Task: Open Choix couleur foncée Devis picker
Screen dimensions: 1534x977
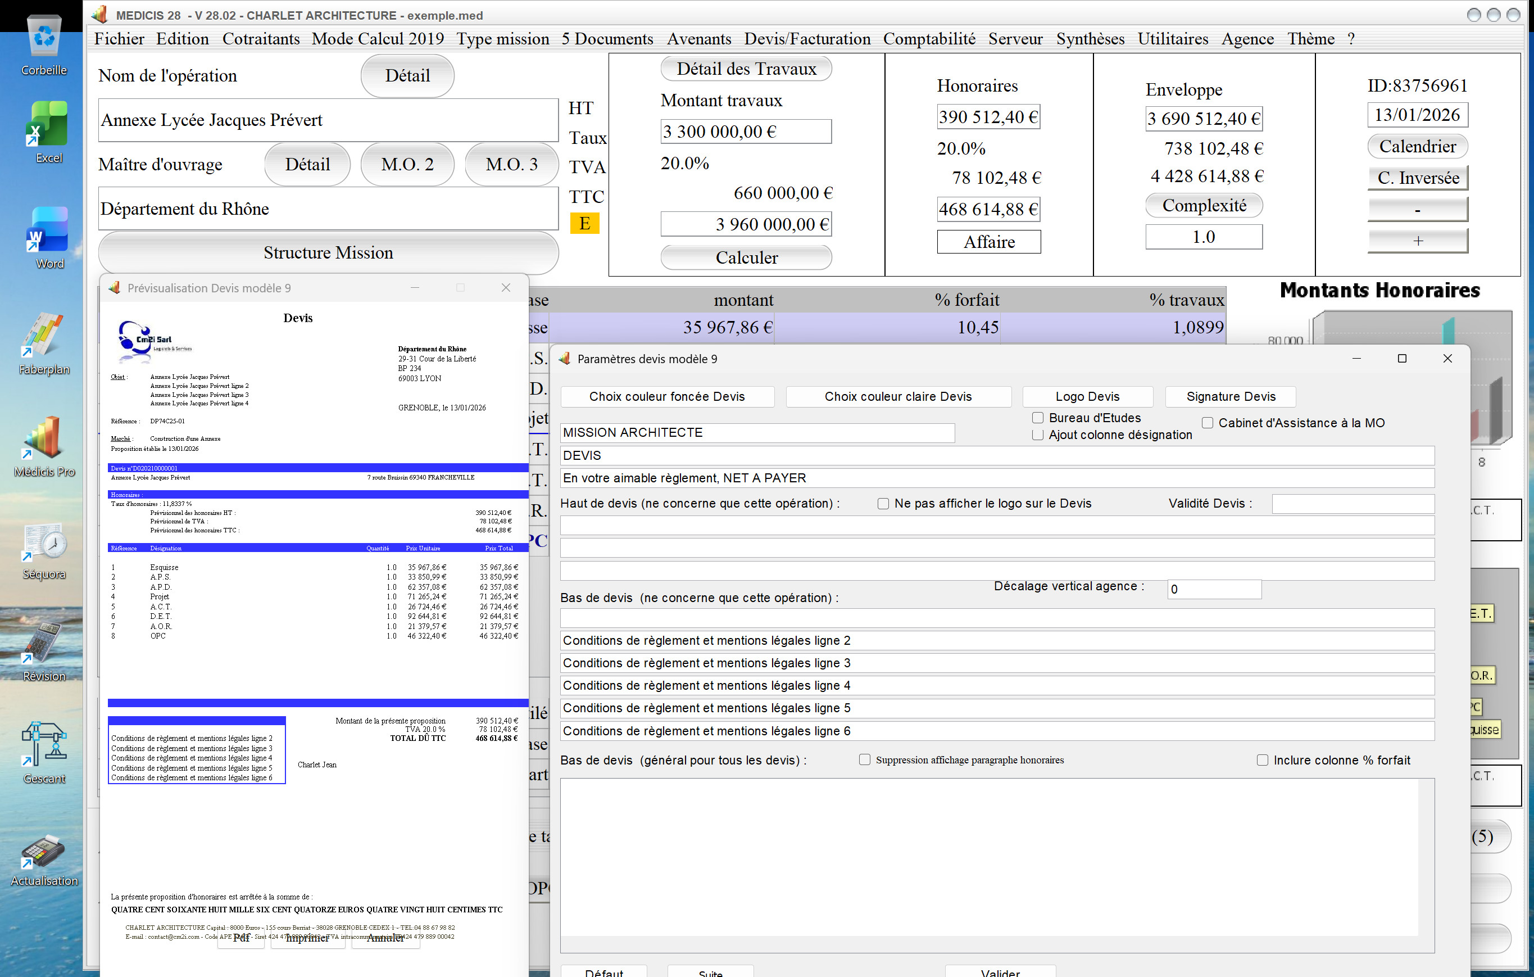Action: pyautogui.click(x=667, y=396)
